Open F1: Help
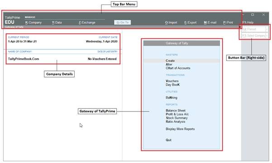Screen dimensions: 272x163 (248, 23)
